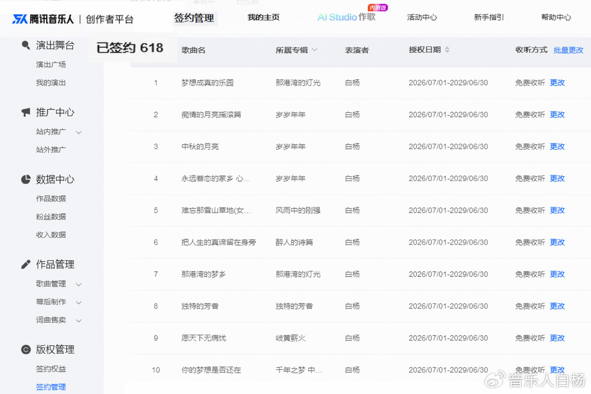Click the 批量更改 link
This screenshot has width=591, height=394.
[568, 50]
